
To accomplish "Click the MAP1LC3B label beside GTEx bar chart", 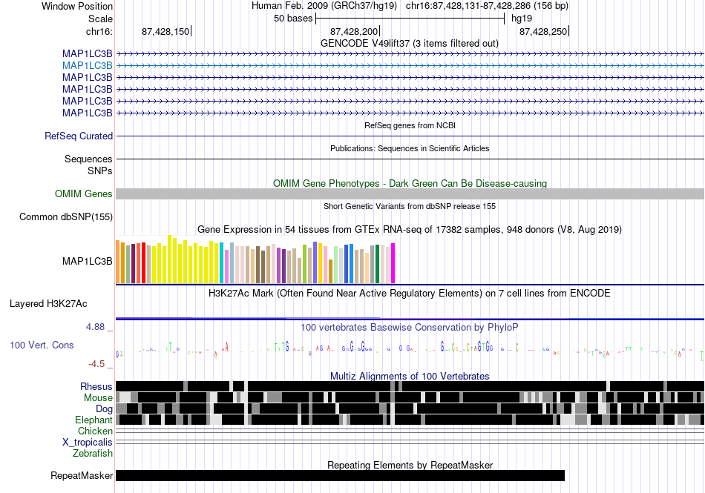I will tap(88, 261).
